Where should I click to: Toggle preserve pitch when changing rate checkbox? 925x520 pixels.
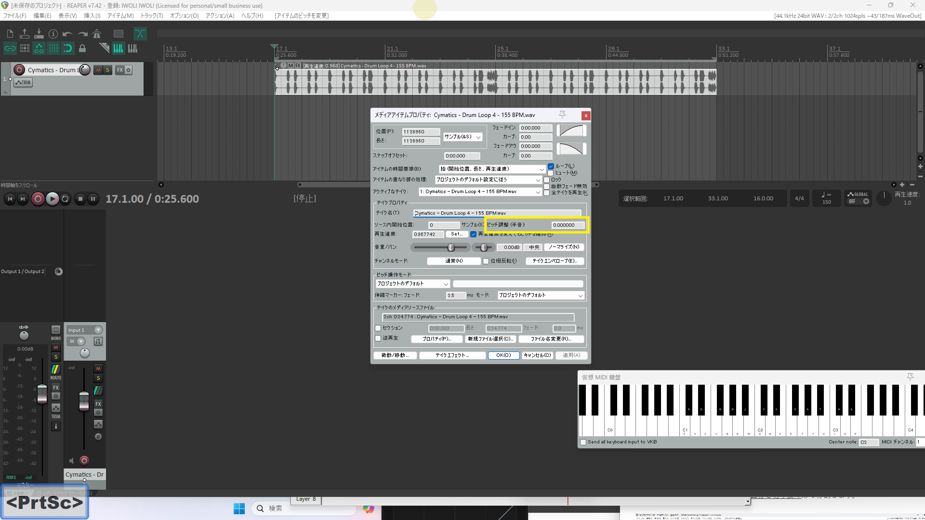474,234
